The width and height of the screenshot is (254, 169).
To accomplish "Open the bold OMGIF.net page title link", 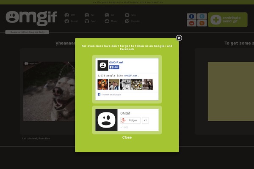I will pyautogui.click(x=116, y=62).
